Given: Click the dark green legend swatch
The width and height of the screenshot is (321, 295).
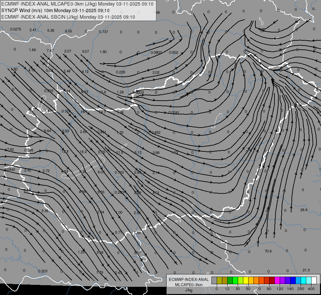Looking at the screenshot, I should 230,280.
